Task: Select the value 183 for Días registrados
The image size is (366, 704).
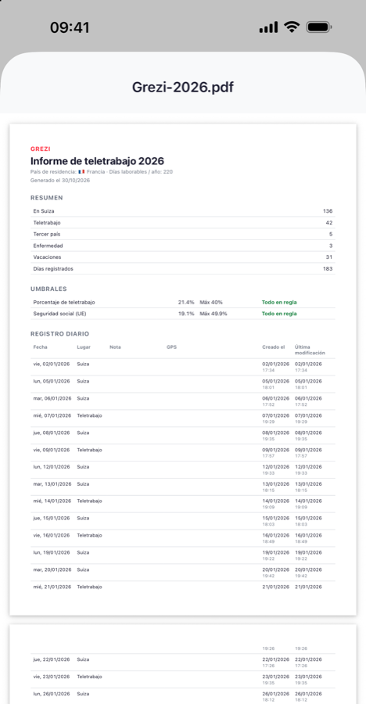Action: (x=328, y=269)
